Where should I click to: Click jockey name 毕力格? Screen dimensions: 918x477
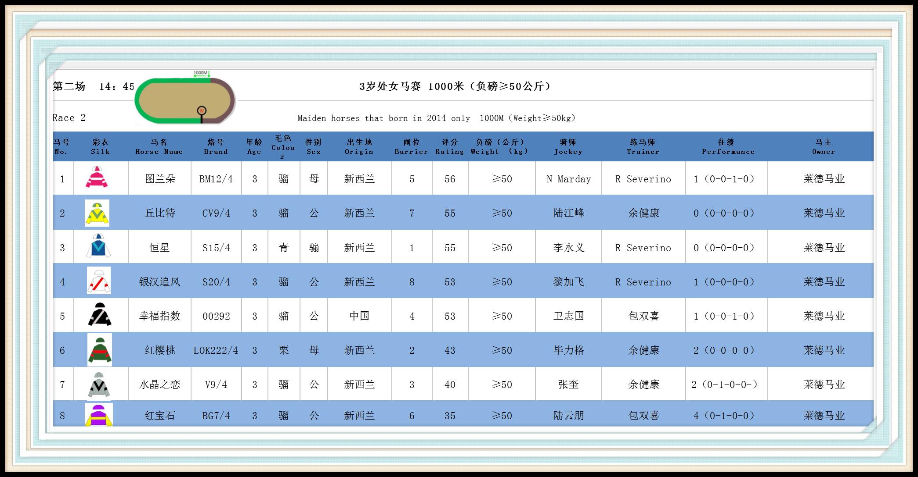pyautogui.click(x=569, y=350)
